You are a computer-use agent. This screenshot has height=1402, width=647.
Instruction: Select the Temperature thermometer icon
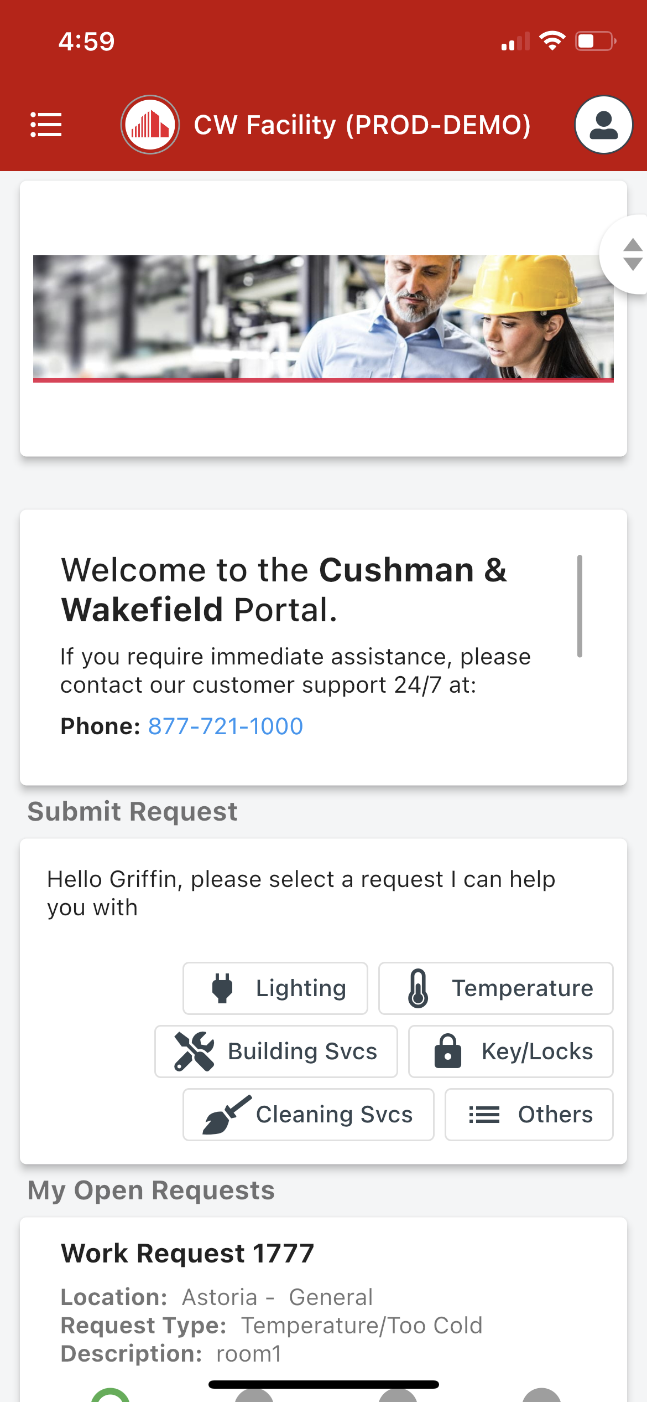418,988
